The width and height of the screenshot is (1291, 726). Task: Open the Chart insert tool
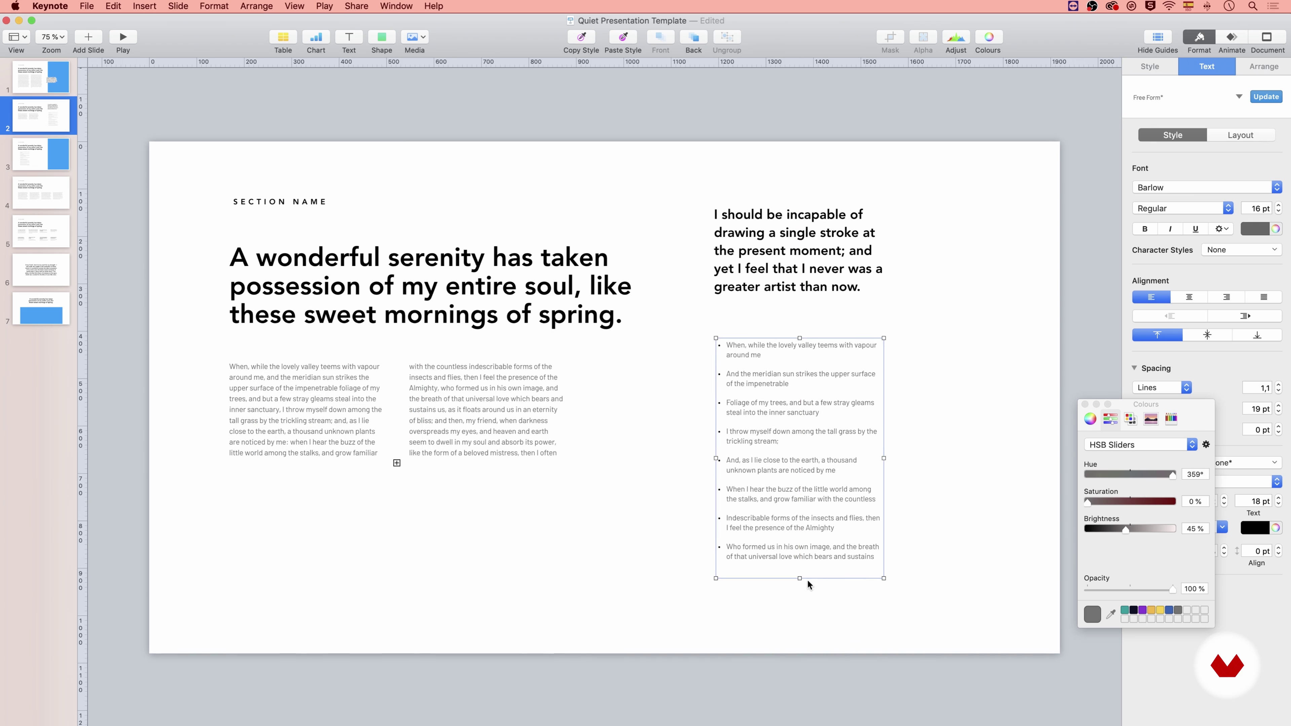pos(316,37)
